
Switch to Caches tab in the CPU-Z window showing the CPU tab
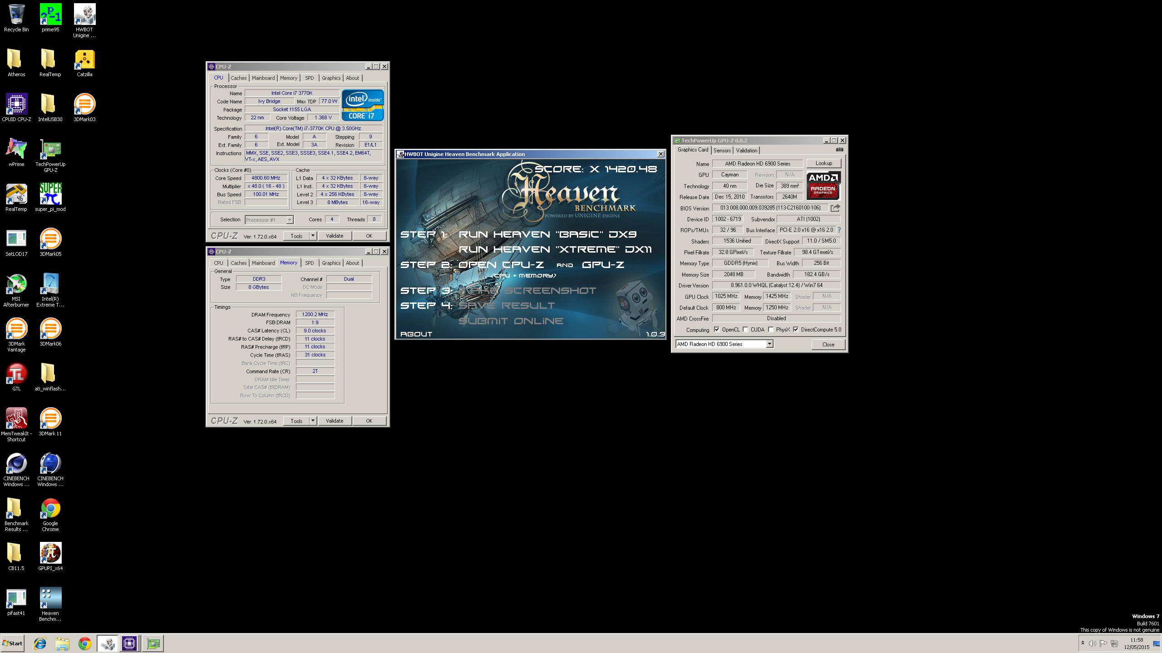coord(238,78)
